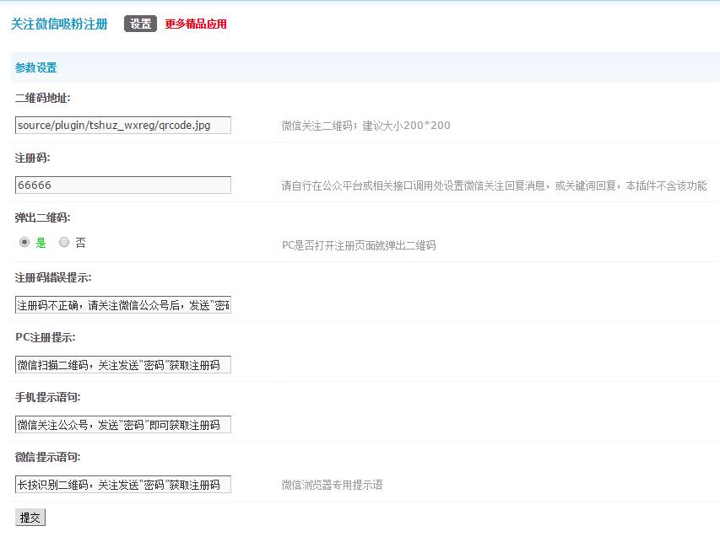Click the 关注微信吸粉注册 plugin title

pyautogui.click(x=59, y=24)
